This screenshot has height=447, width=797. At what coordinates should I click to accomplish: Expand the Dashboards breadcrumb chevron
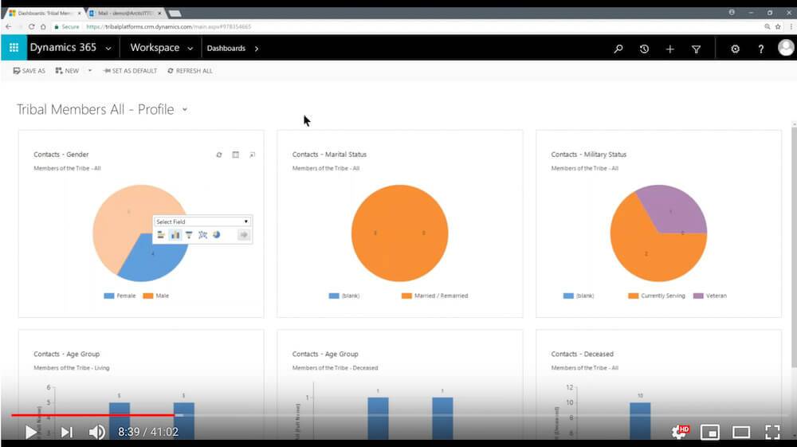[257, 49]
